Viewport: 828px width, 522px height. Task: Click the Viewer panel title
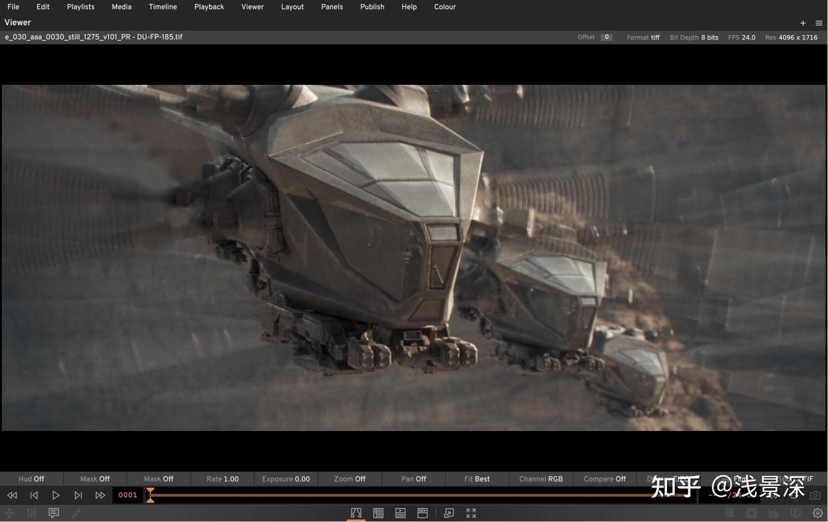(x=18, y=22)
